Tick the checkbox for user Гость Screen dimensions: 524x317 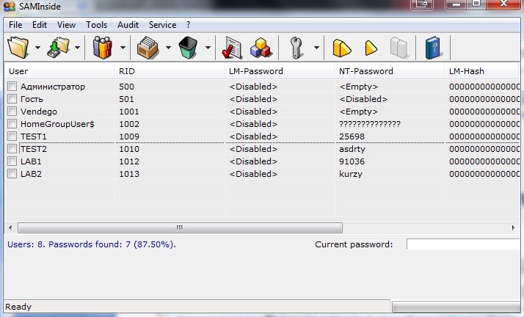tap(12, 99)
